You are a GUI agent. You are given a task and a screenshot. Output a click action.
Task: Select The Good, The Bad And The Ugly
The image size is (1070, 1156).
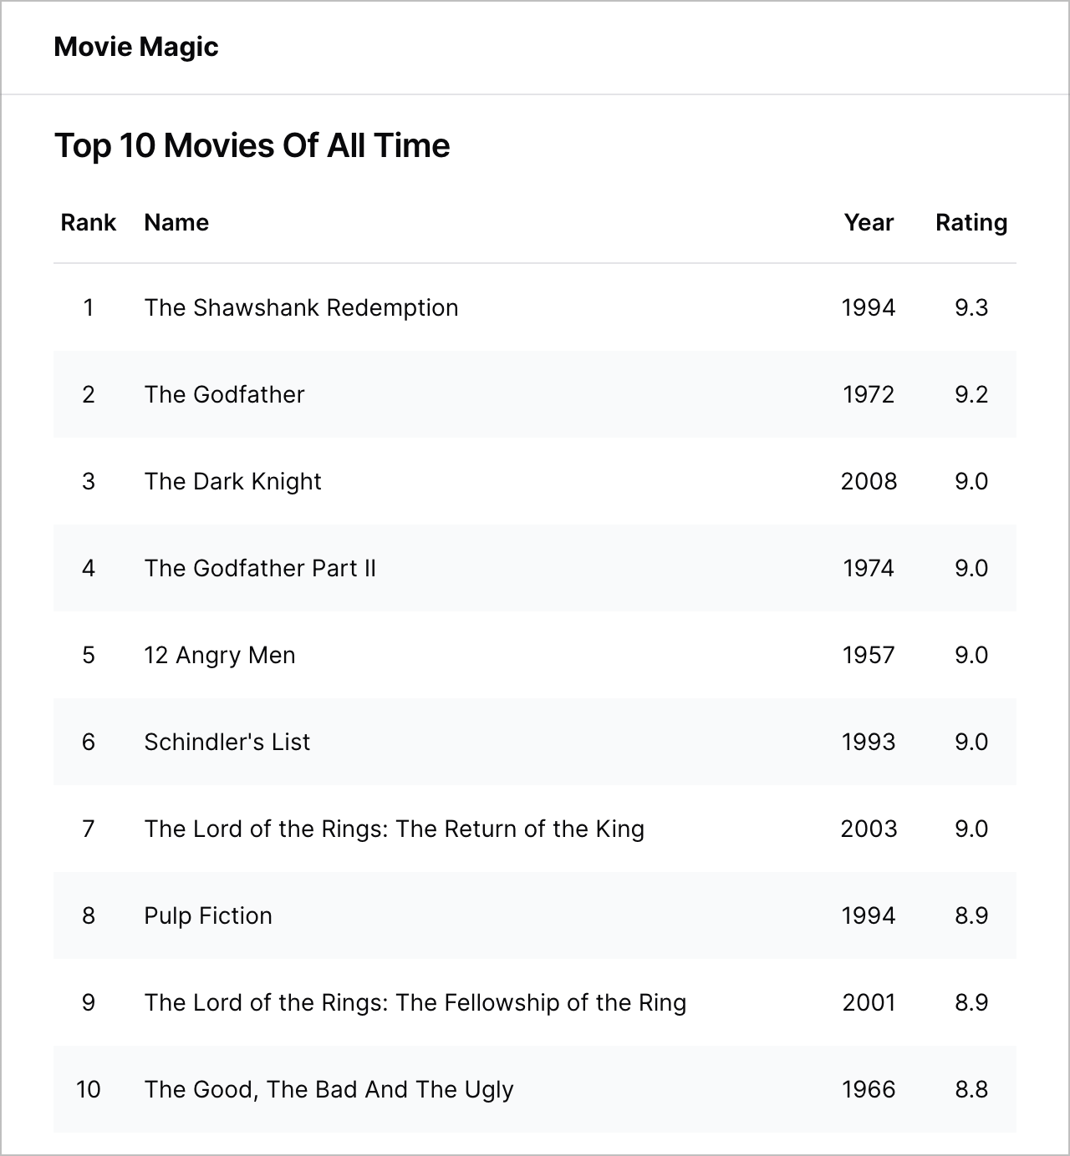(329, 1089)
